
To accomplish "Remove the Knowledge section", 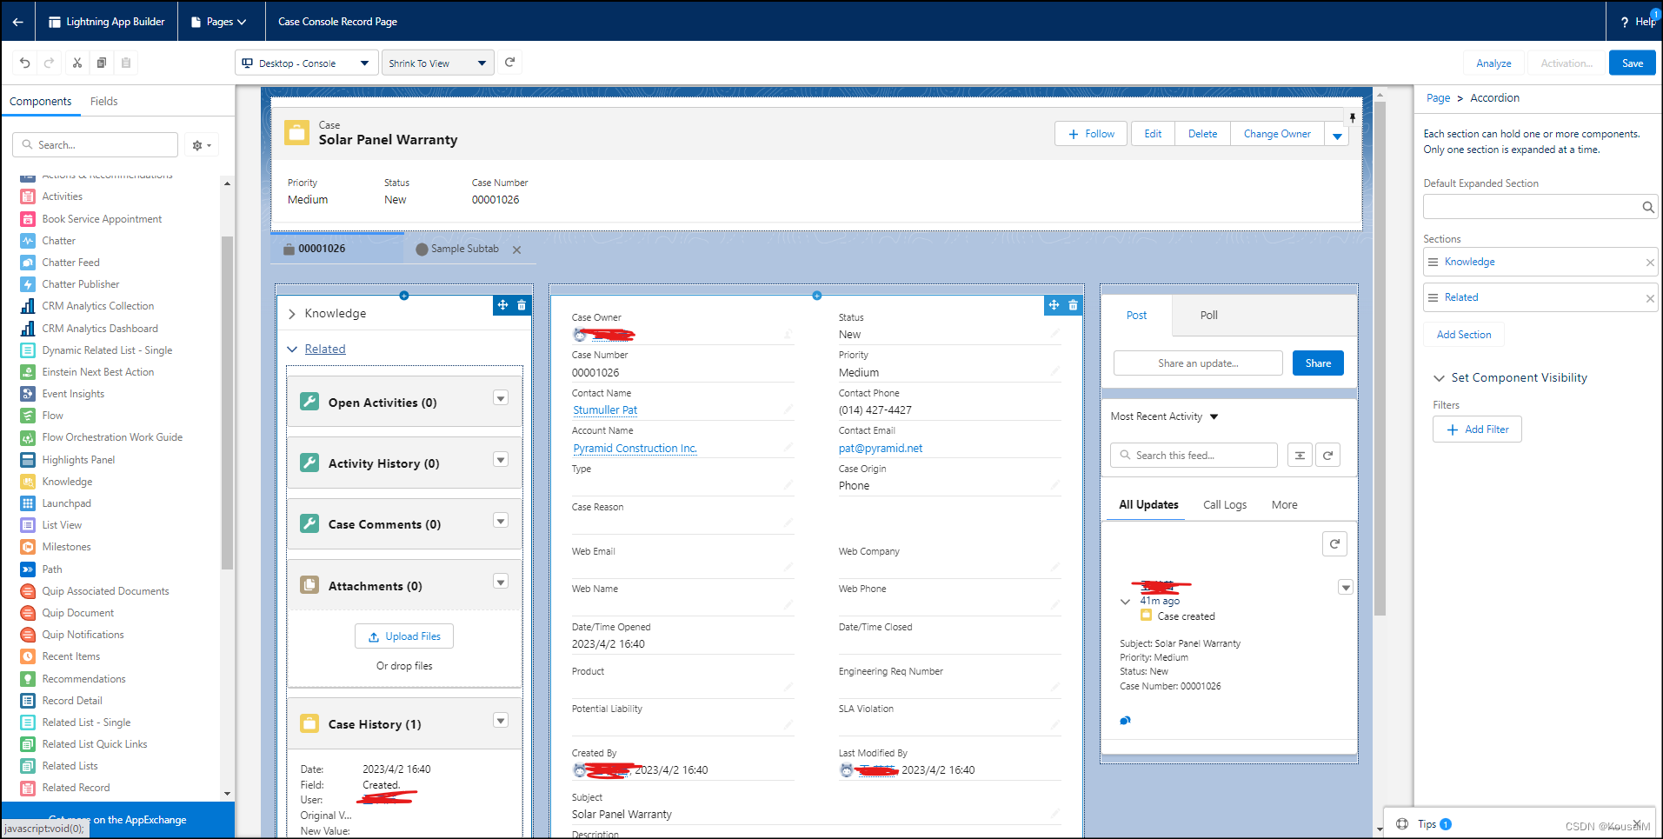I will [1650, 263].
